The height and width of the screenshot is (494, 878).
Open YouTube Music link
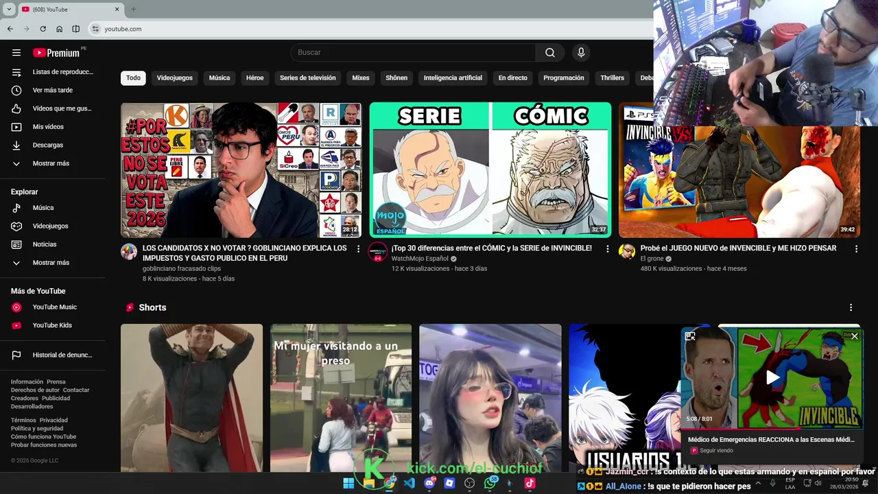pyautogui.click(x=53, y=307)
